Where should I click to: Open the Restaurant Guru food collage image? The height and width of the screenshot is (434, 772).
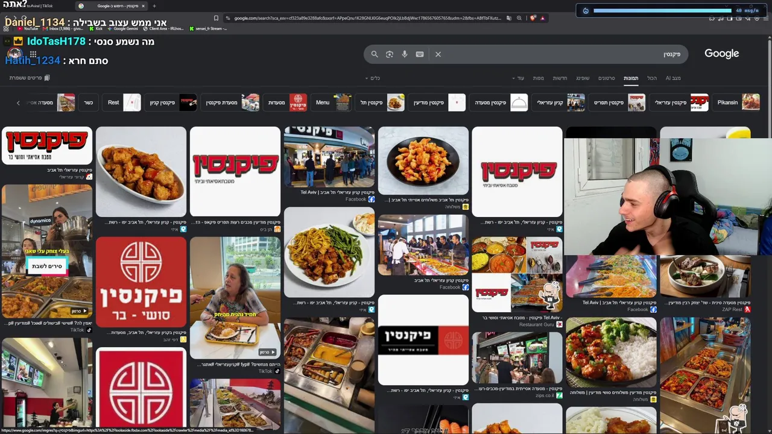517,274
